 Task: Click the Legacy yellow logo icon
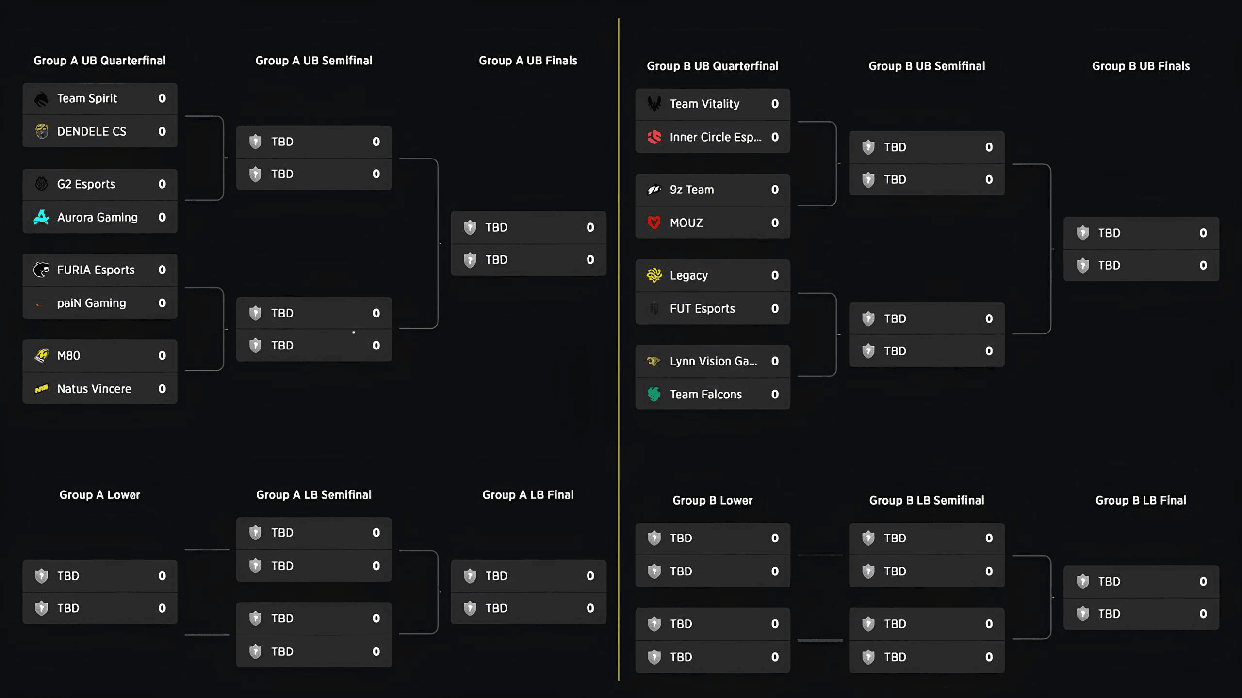[654, 275]
